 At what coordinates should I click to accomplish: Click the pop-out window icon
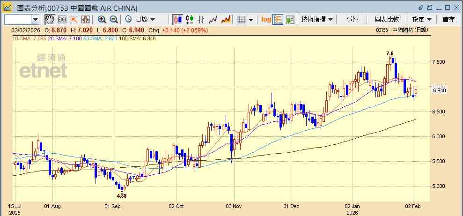pyautogui.click(x=430, y=7)
